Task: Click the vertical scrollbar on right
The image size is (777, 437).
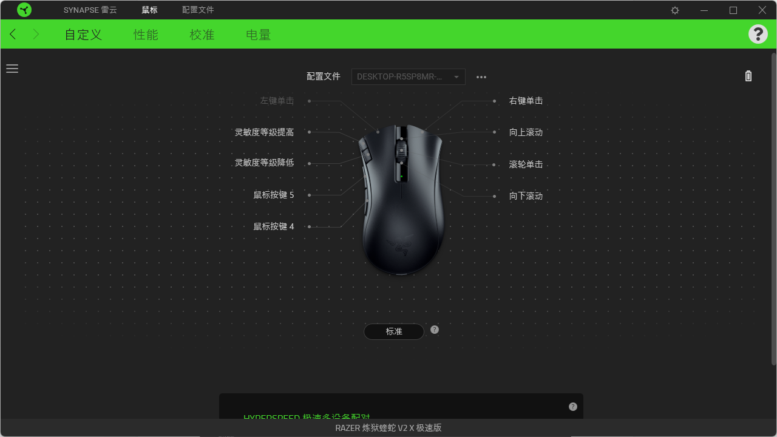Action: 773,209
